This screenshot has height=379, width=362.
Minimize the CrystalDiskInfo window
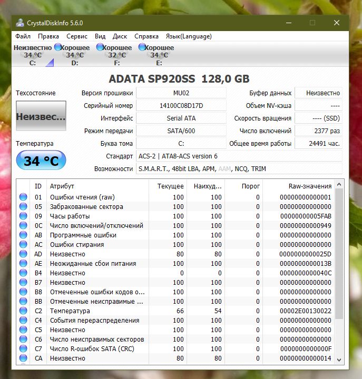(x=288, y=23)
